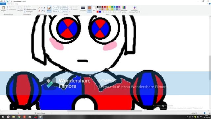Screen dimensions: 211x119
Task: Click the Redo arrow in title bar
Action: click(9, 1)
